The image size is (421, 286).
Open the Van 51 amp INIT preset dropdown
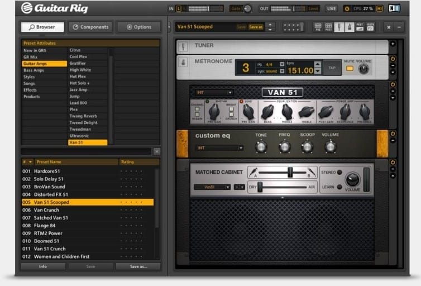214,92
